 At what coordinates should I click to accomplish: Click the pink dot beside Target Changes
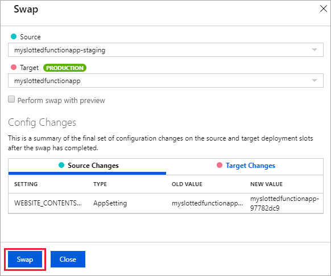[220, 165]
